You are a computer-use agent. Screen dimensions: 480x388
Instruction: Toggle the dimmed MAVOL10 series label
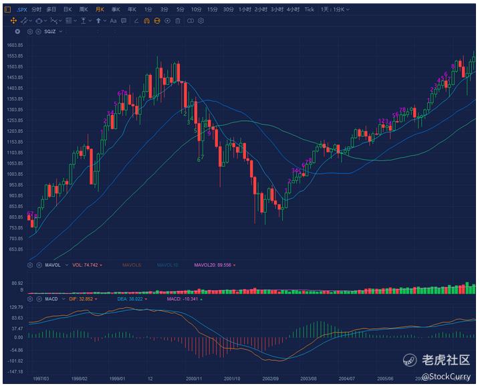pos(167,265)
